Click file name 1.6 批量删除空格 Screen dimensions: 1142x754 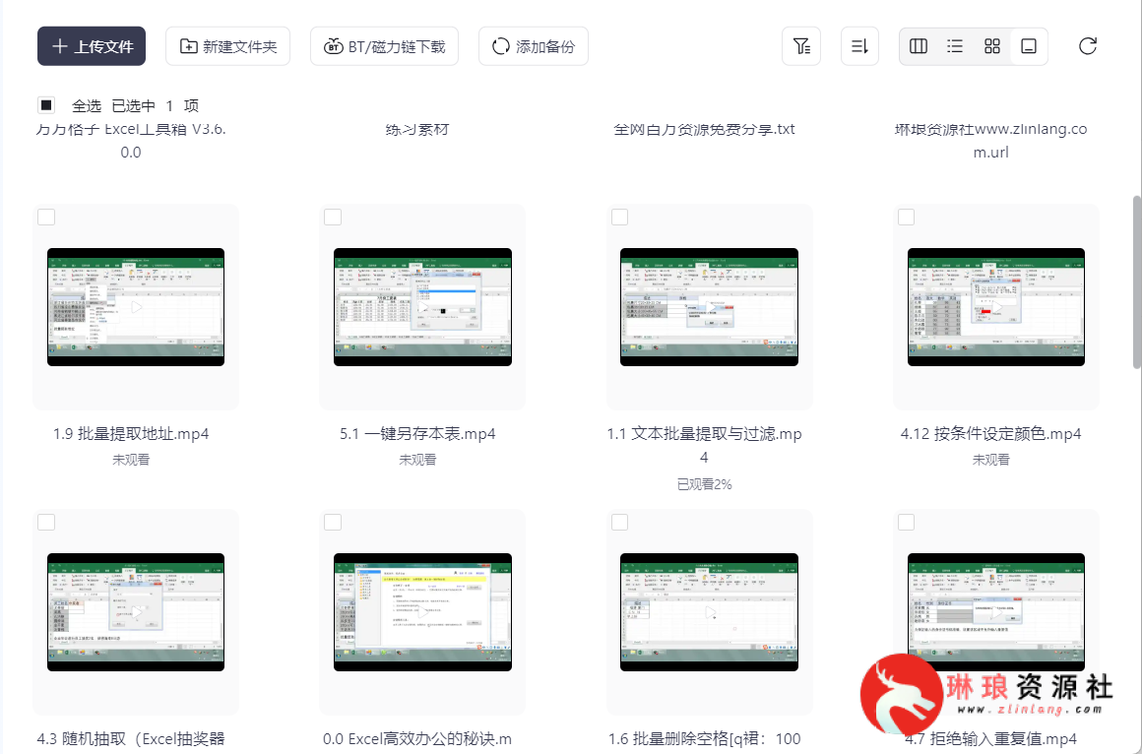click(704, 739)
